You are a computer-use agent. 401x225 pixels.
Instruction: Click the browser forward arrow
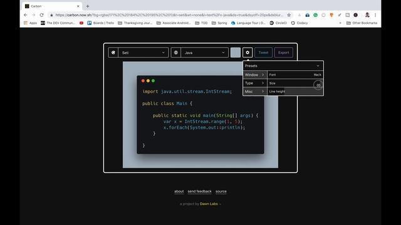[33, 15]
